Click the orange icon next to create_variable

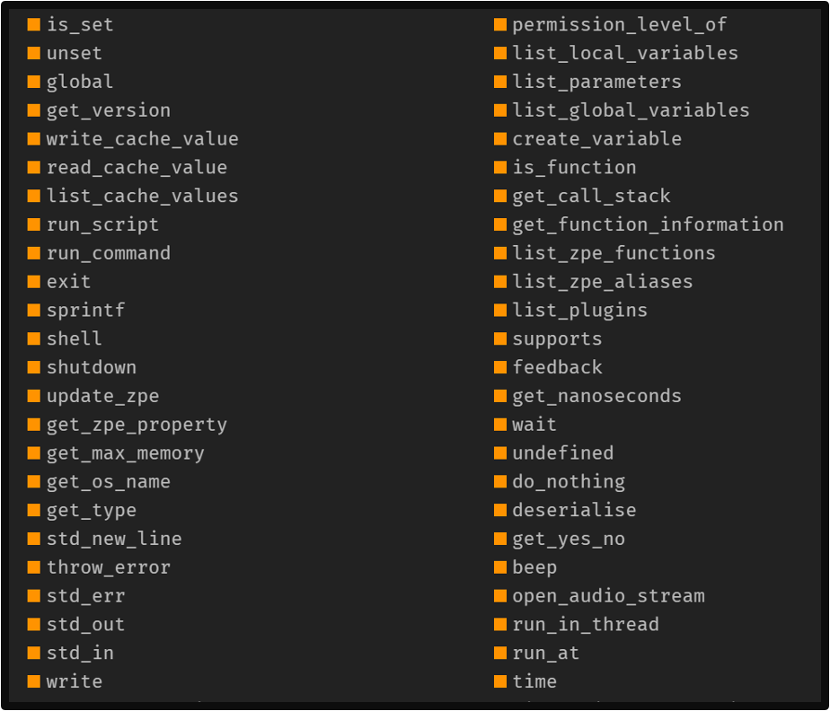(500, 139)
